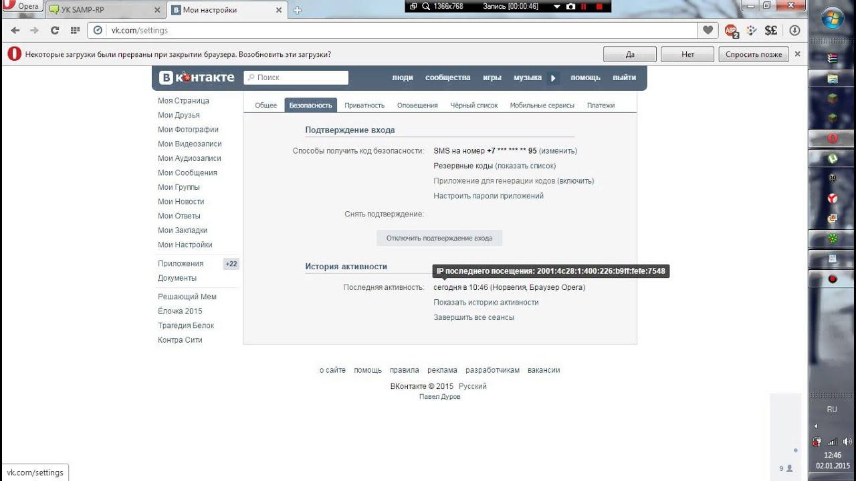Open Мои Аудиозаписи in the sidebar
Viewport: 856px width, 481px height.
[x=189, y=158]
